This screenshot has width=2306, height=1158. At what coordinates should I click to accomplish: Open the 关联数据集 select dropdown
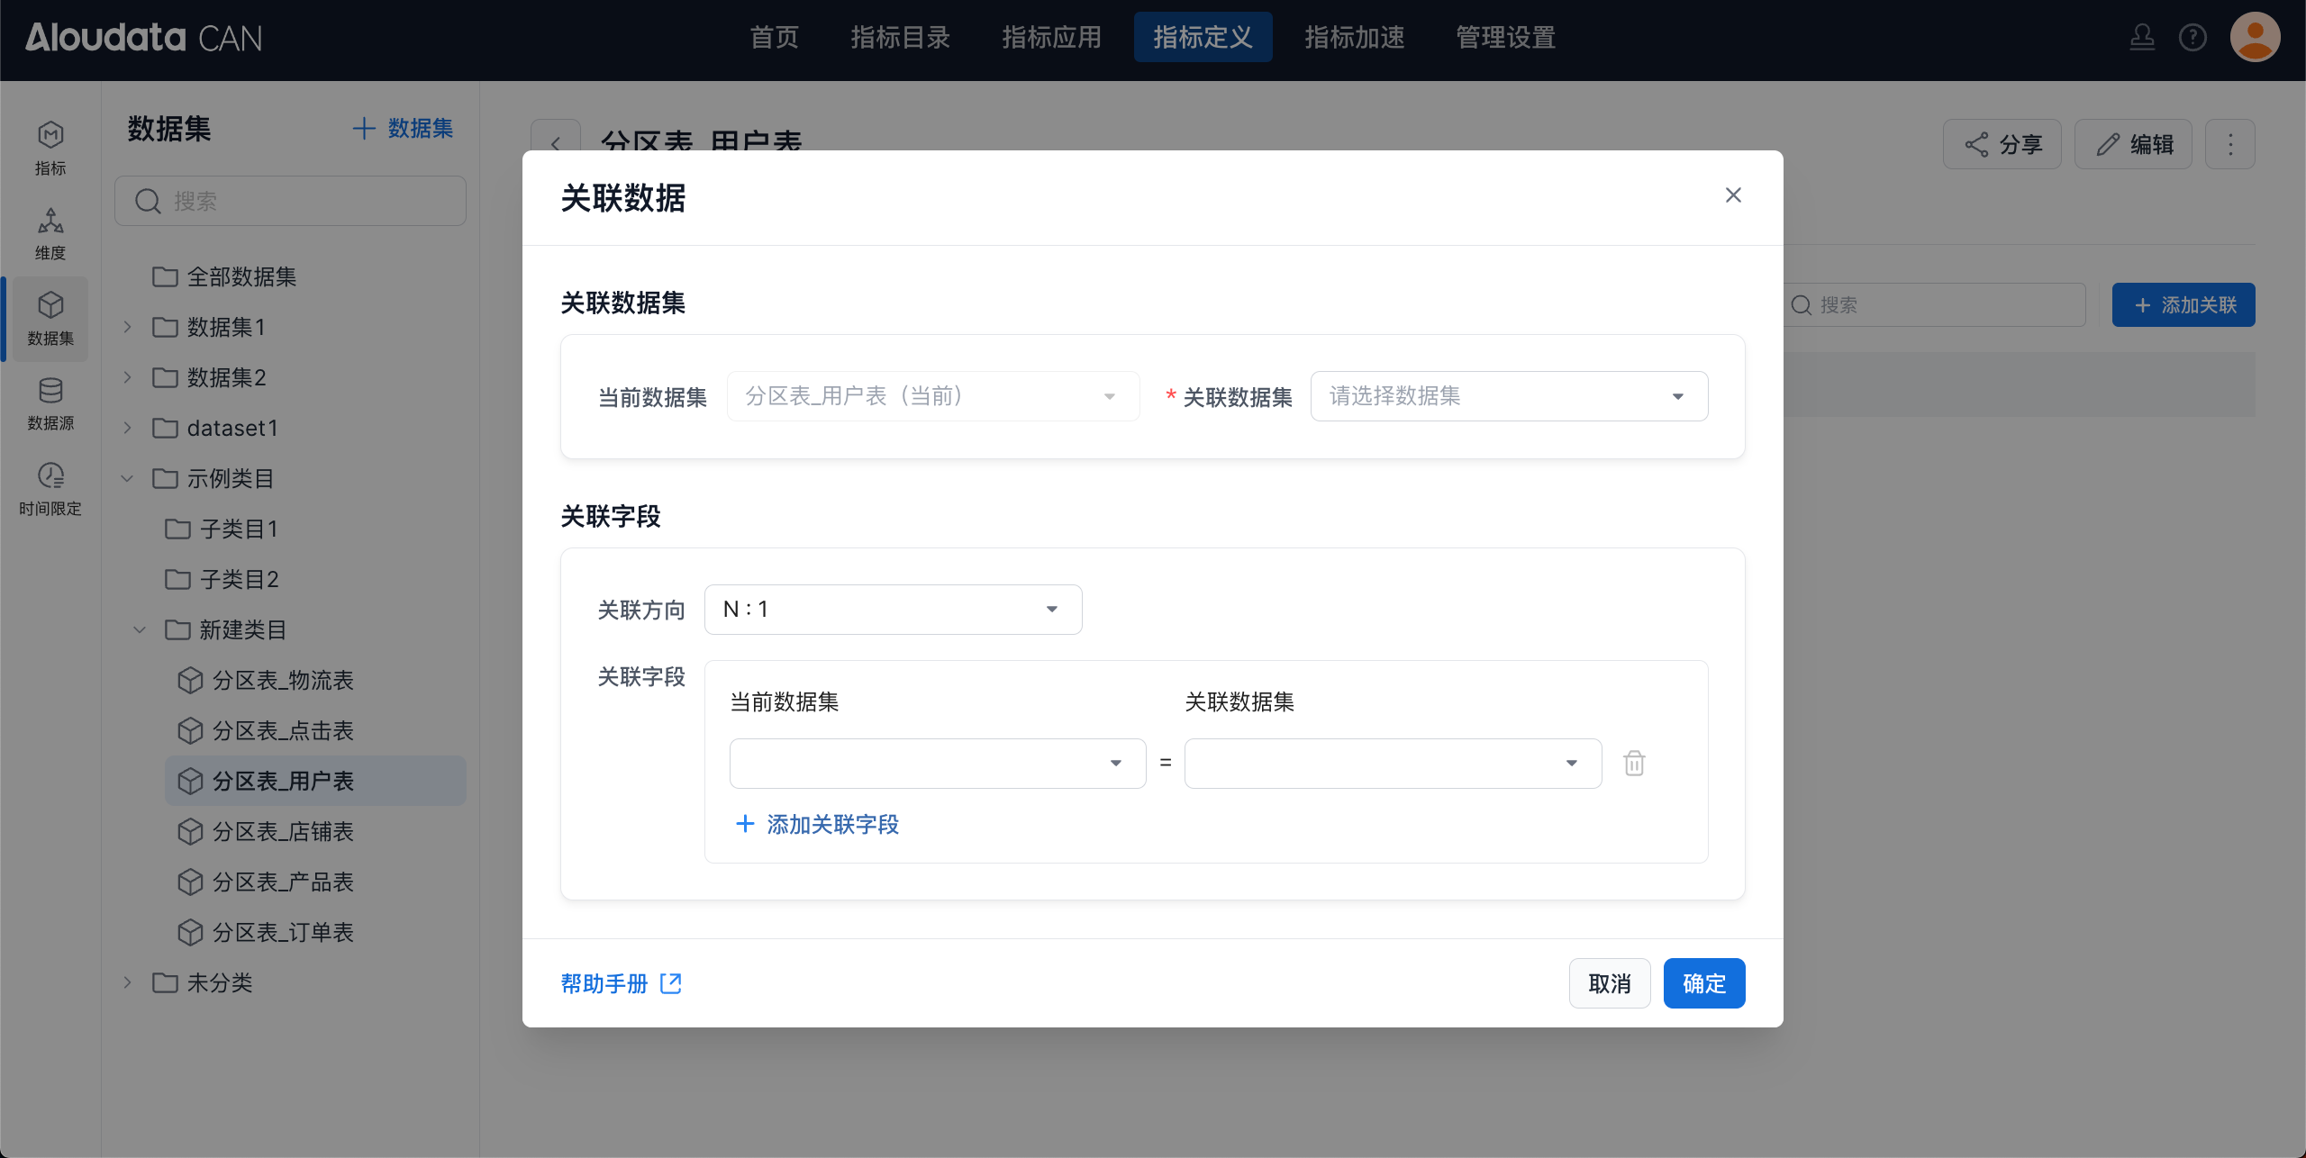[1509, 396]
